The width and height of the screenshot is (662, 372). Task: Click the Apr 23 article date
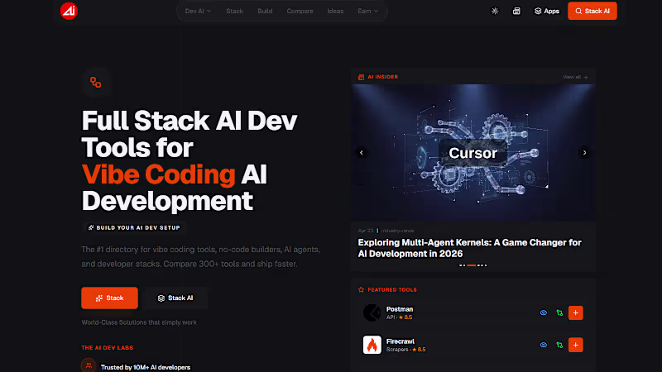[366, 231]
